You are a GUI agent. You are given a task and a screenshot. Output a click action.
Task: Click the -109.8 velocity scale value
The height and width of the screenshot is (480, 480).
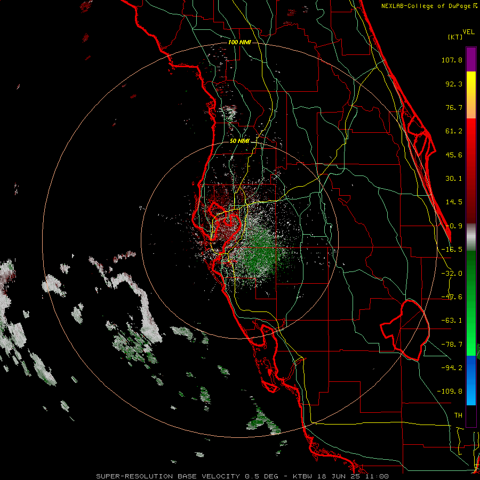point(450,391)
